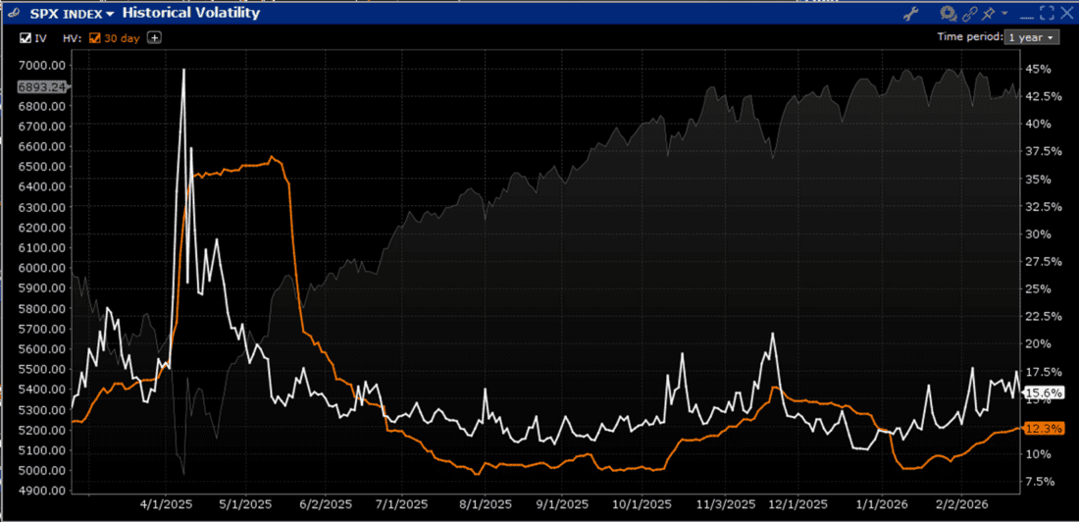The image size is (1079, 522).
Task: Click the 35% volatility axis label
Action: click(1038, 179)
